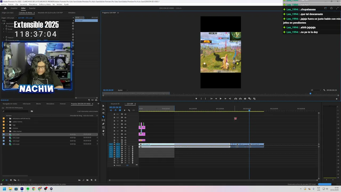
Task: Go to Out point in Program monitor
Action: click(x=230, y=99)
